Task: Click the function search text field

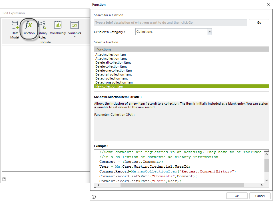Action: click(170, 22)
